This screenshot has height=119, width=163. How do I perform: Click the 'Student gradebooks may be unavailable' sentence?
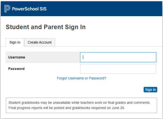tap(79, 103)
